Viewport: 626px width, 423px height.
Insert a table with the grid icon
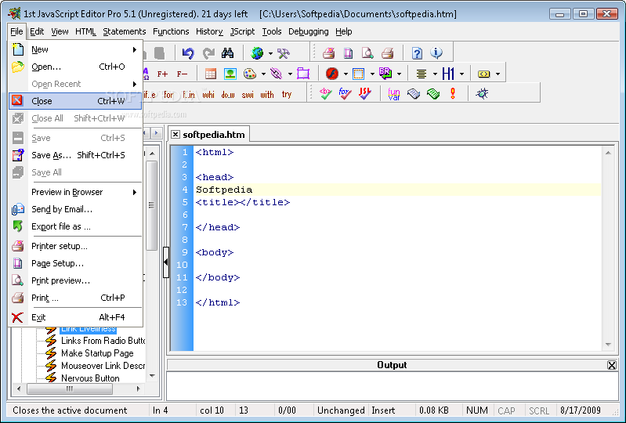pos(211,74)
